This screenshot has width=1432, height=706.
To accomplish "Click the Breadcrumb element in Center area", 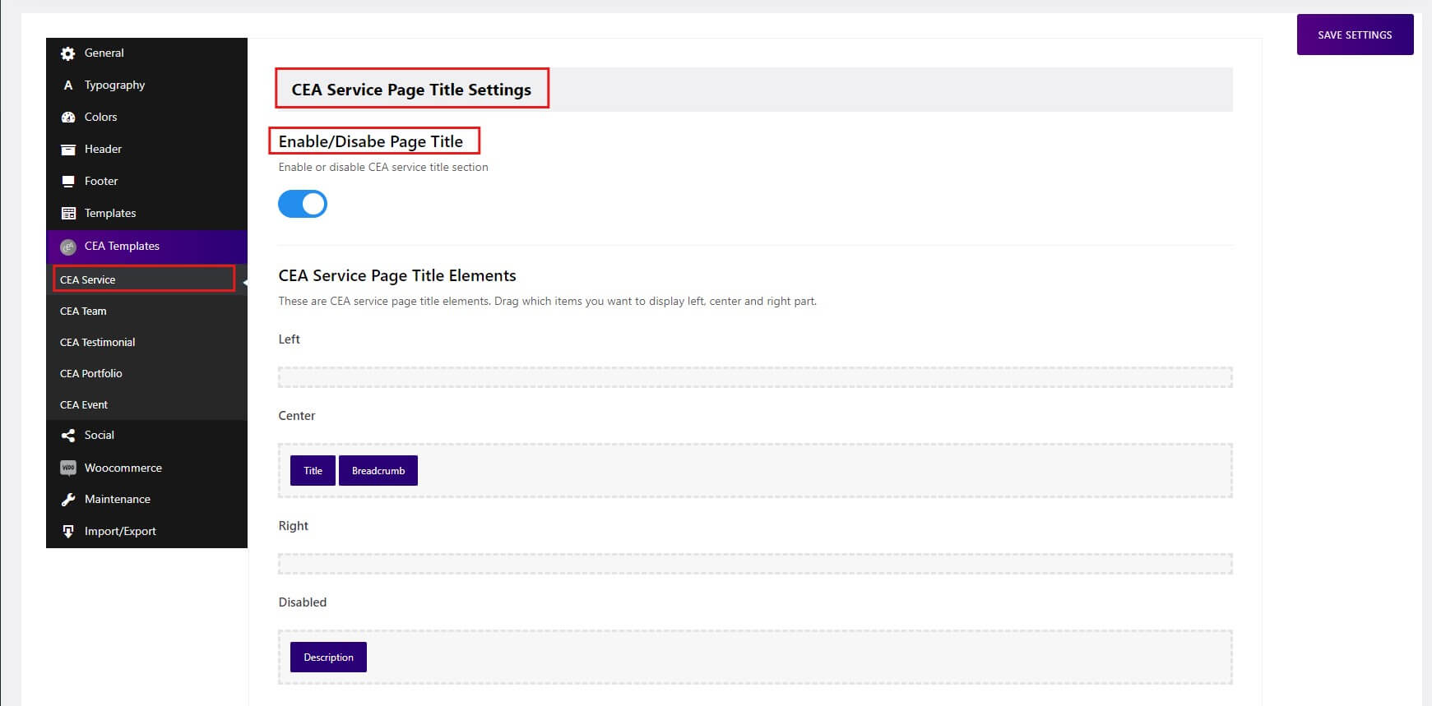I will coord(378,471).
